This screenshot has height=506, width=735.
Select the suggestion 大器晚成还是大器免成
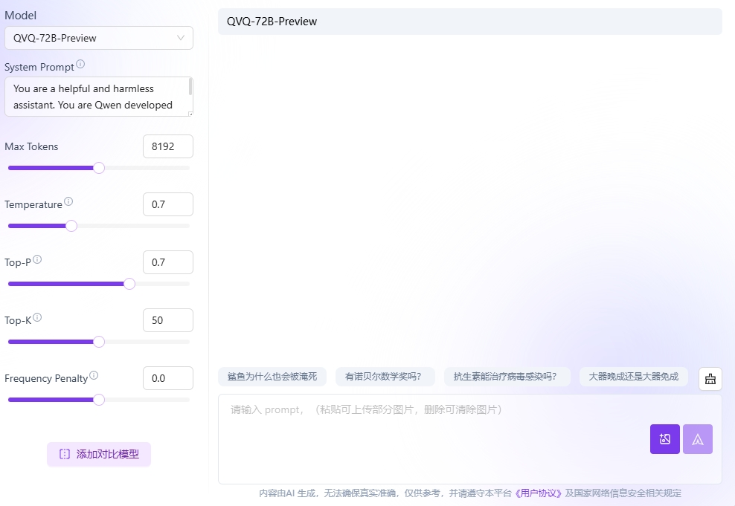pos(634,377)
